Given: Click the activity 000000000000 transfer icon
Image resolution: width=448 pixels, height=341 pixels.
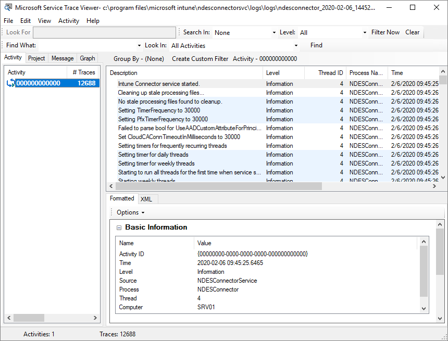Looking at the screenshot, I should click(x=10, y=83).
